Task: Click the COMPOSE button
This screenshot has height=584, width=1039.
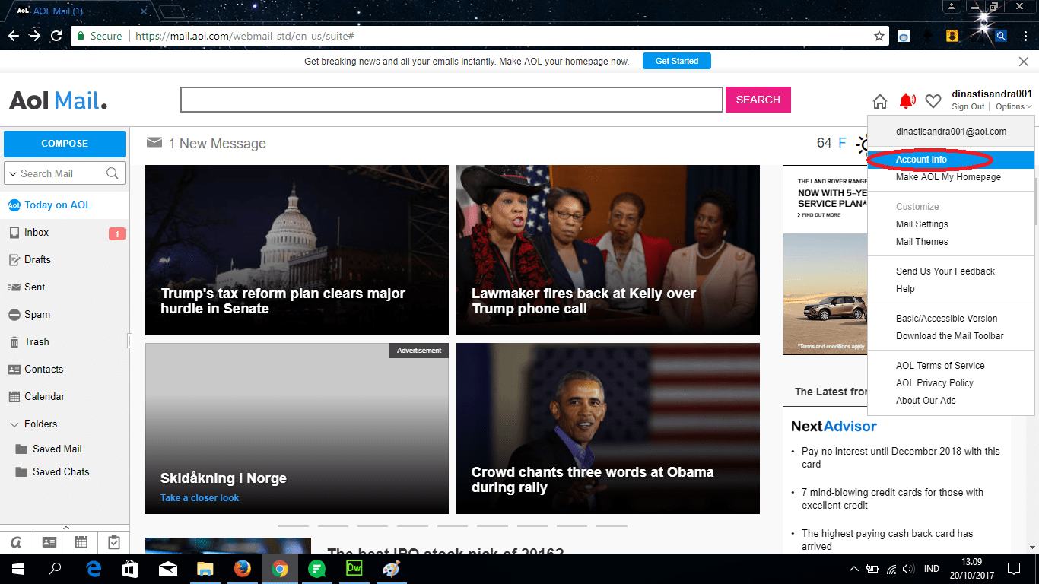Action: pyautogui.click(x=65, y=144)
